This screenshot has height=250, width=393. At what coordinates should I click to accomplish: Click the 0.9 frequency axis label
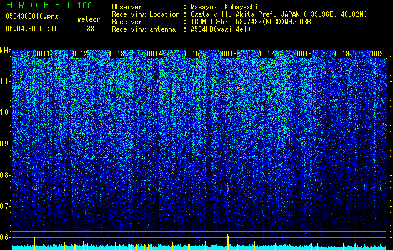point(6,144)
